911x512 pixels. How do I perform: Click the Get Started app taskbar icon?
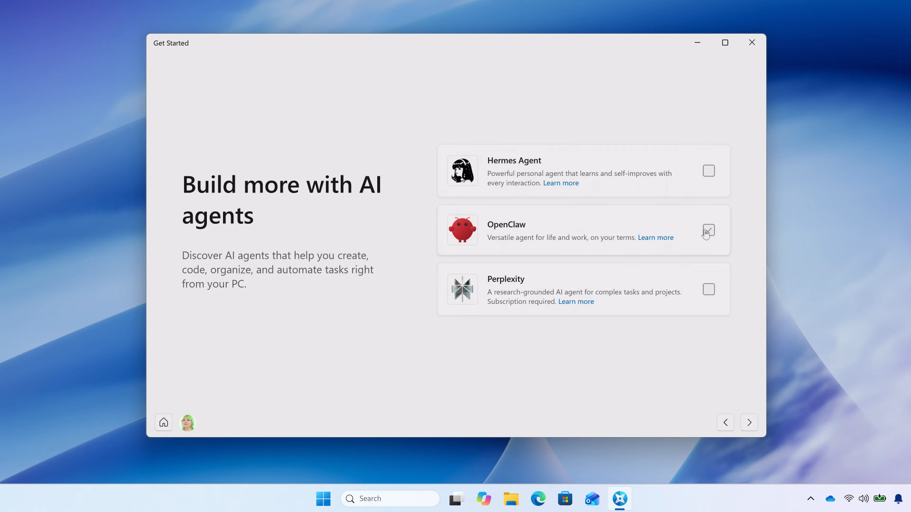coord(620,498)
